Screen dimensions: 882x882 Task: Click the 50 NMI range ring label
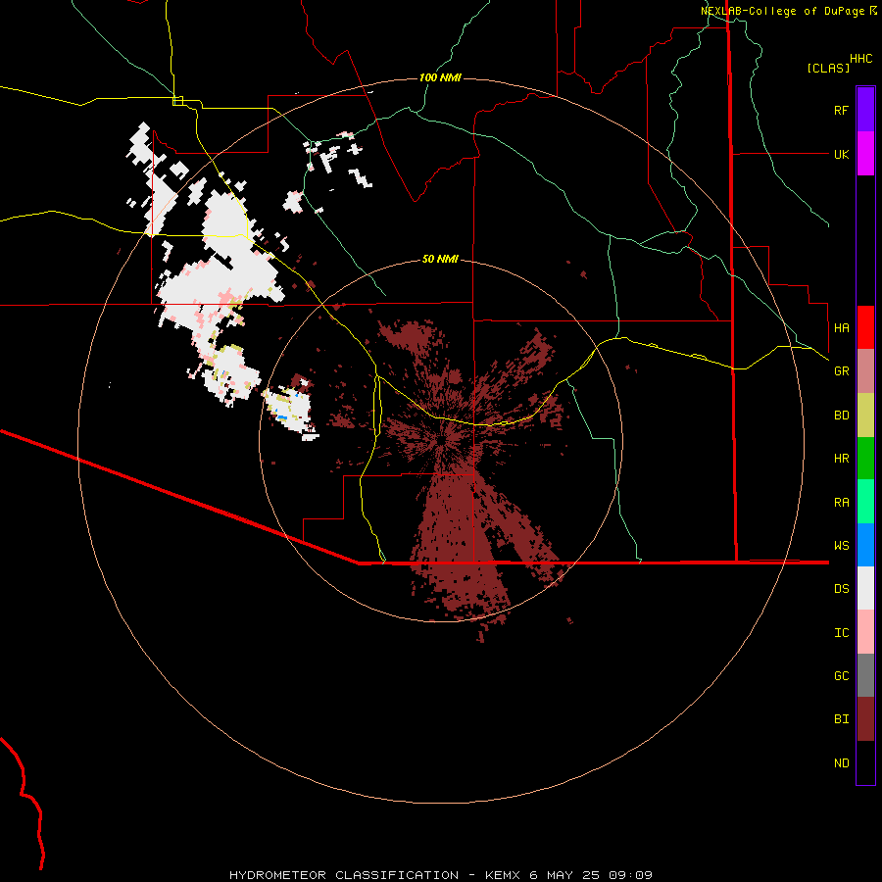(x=440, y=259)
